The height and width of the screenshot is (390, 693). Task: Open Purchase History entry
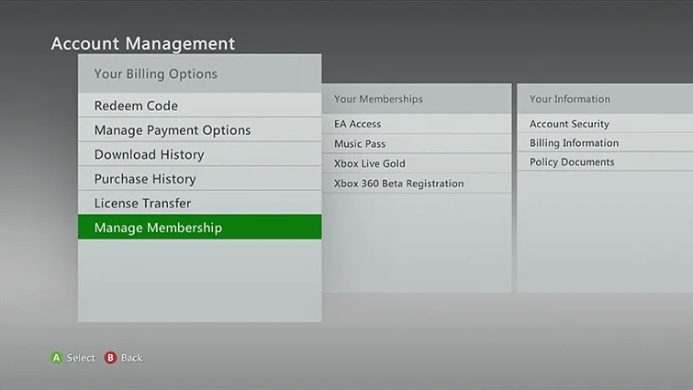(200, 178)
